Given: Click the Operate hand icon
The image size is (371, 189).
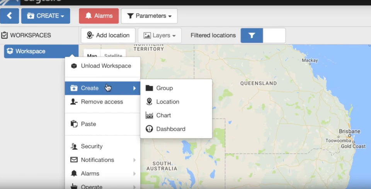Looking at the screenshot, I should tap(74, 186).
